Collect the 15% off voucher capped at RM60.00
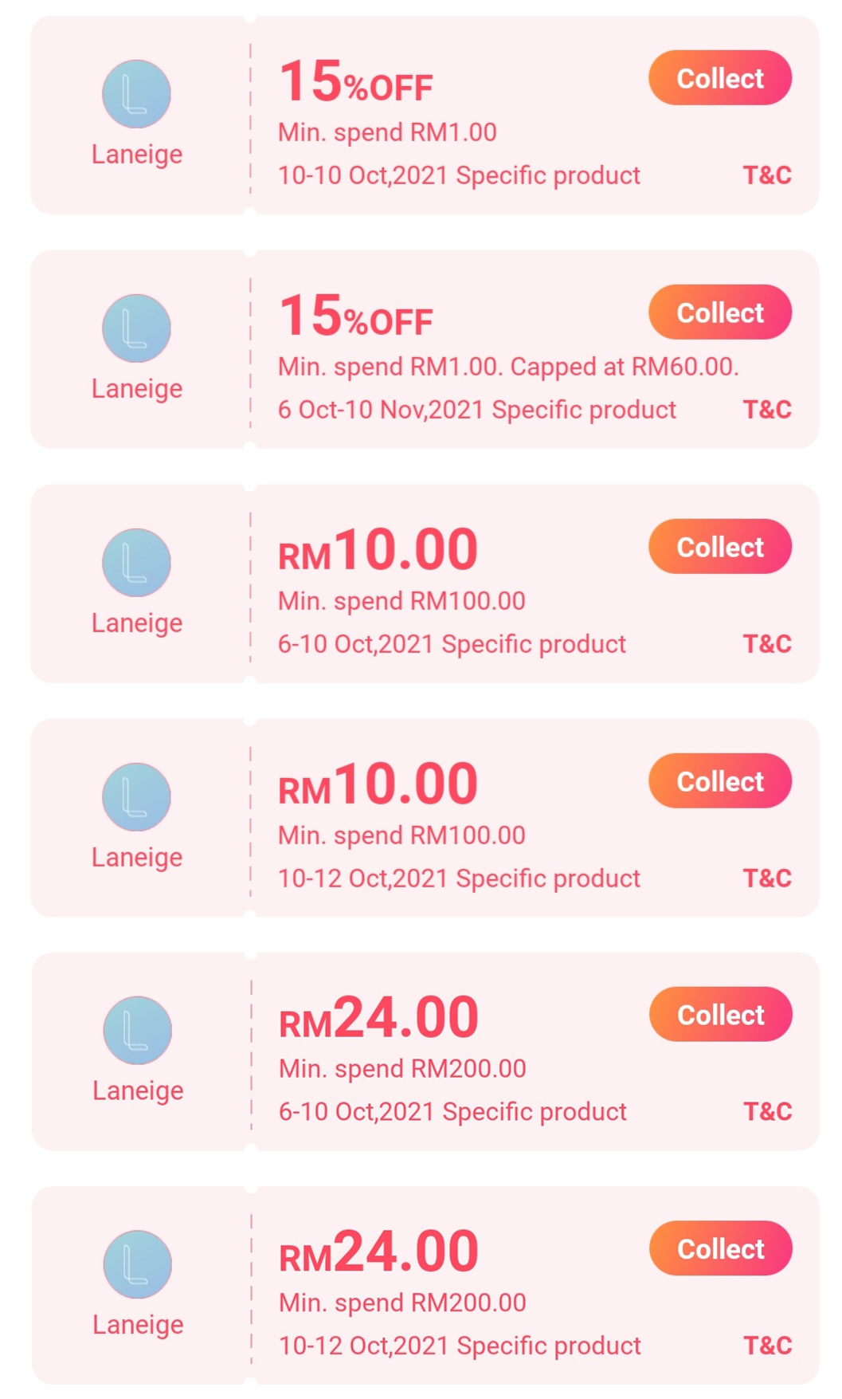 [720, 312]
